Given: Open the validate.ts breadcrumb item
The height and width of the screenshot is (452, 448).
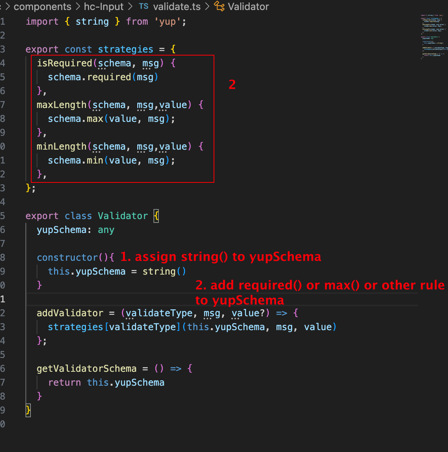Looking at the screenshot, I should coord(177,6).
